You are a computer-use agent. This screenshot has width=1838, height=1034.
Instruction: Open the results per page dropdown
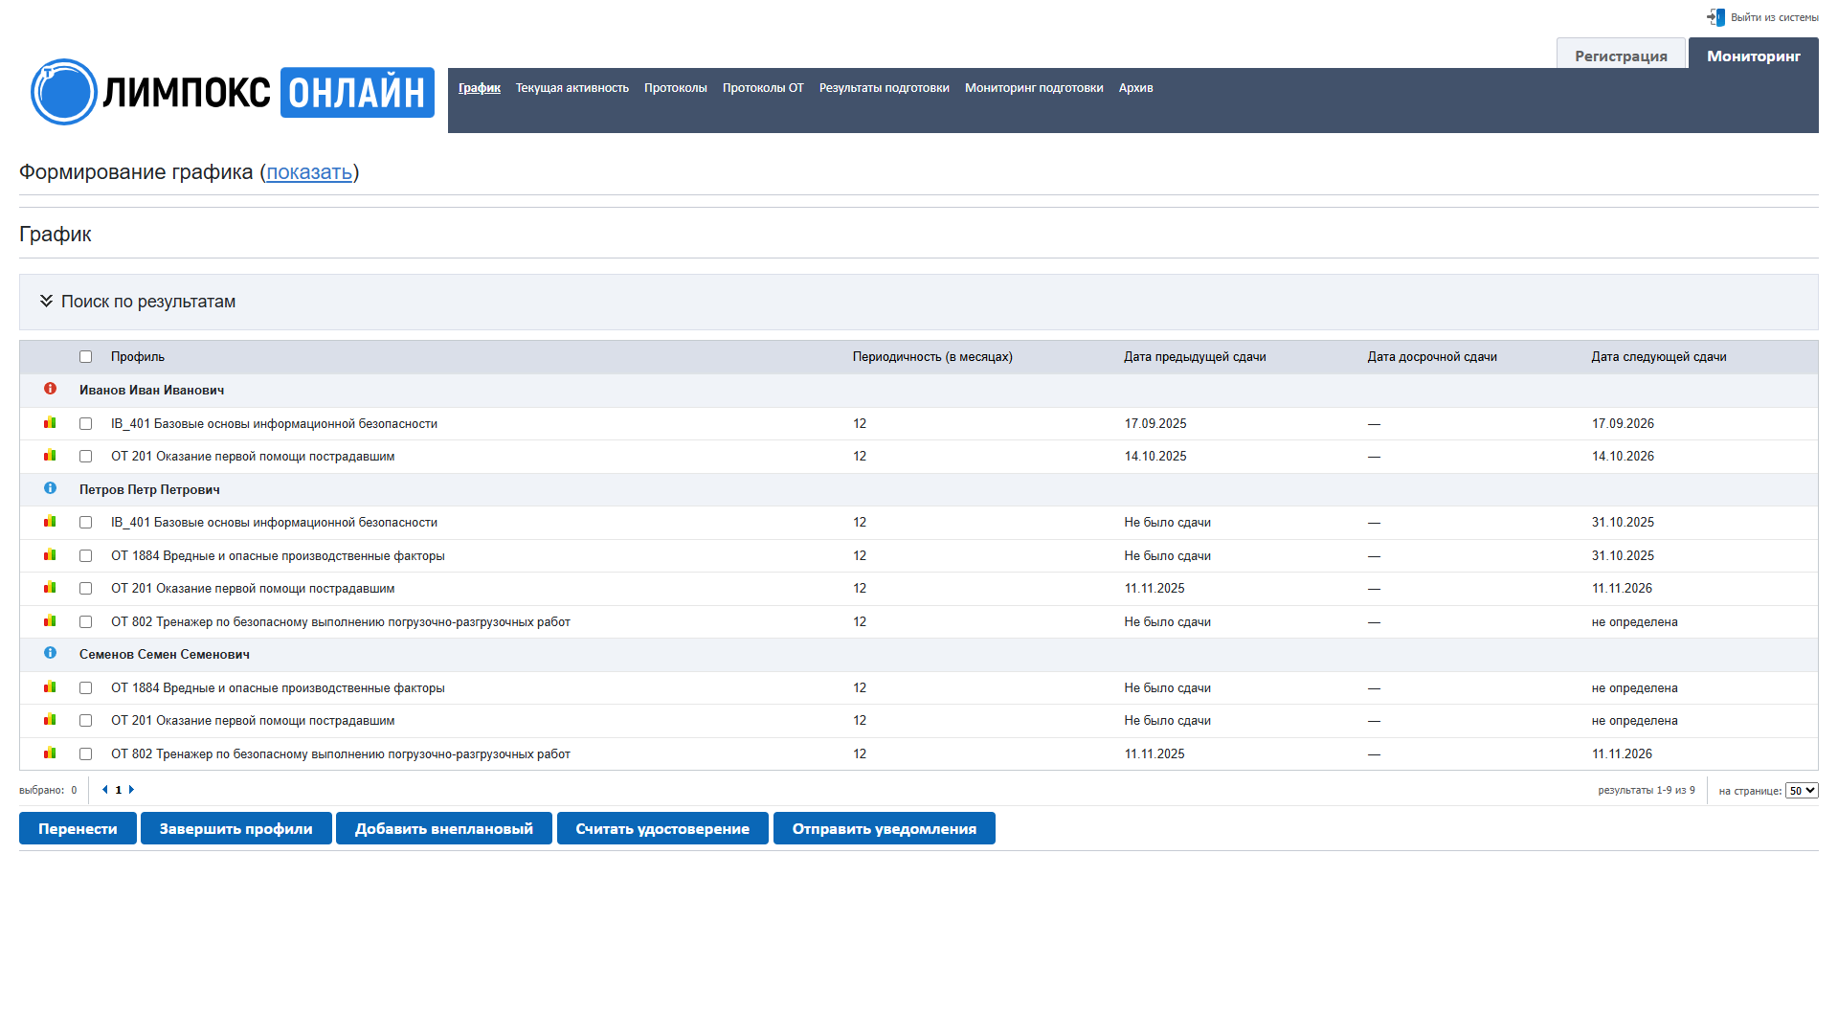pyautogui.click(x=1801, y=791)
